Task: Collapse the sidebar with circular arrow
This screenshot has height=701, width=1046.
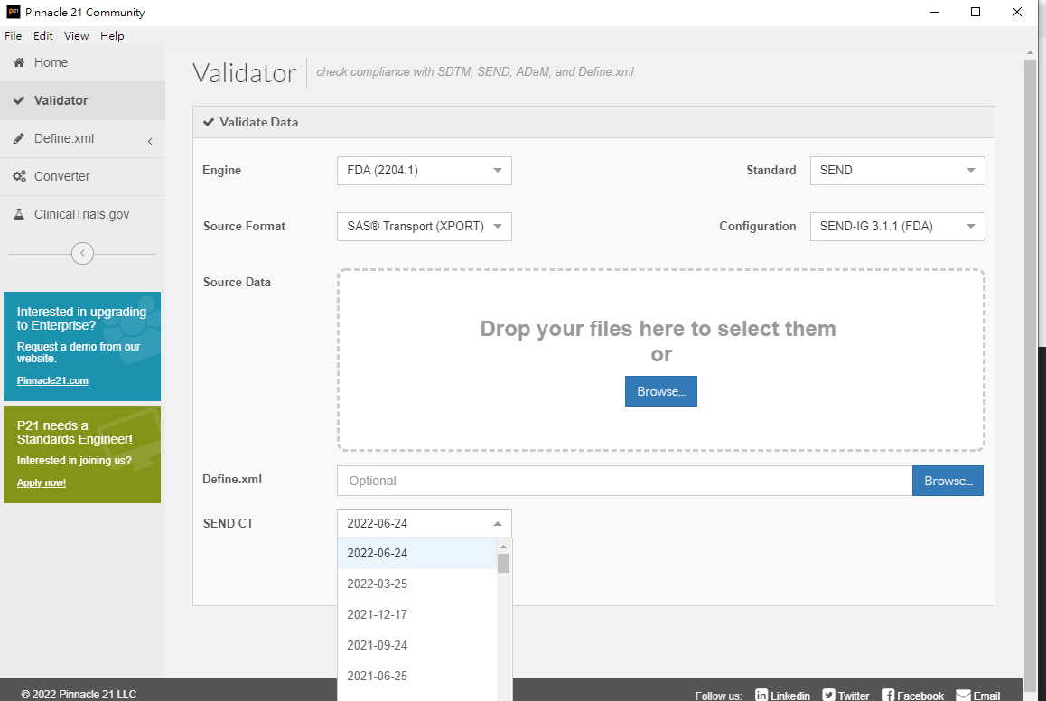Action: tap(83, 254)
